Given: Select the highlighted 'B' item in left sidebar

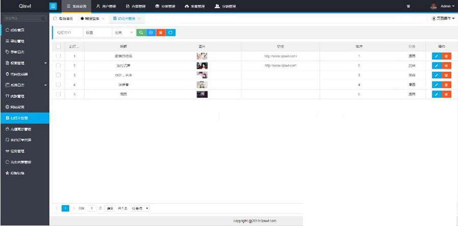Looking at the screenshot, I should coord(24,118).
